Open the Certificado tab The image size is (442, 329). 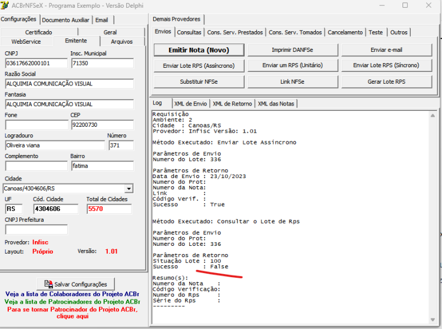[39, 32]
